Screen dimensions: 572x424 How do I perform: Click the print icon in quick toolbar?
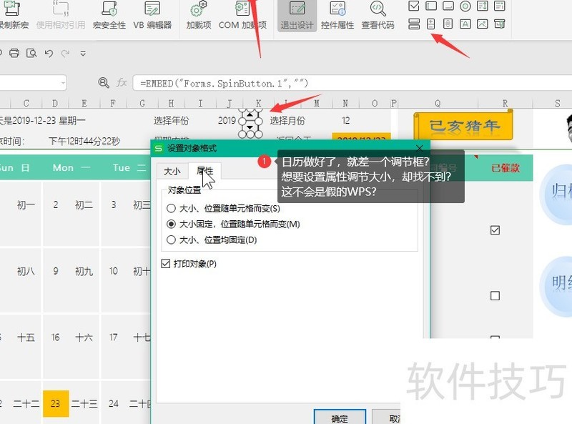[x=14, y=54]
